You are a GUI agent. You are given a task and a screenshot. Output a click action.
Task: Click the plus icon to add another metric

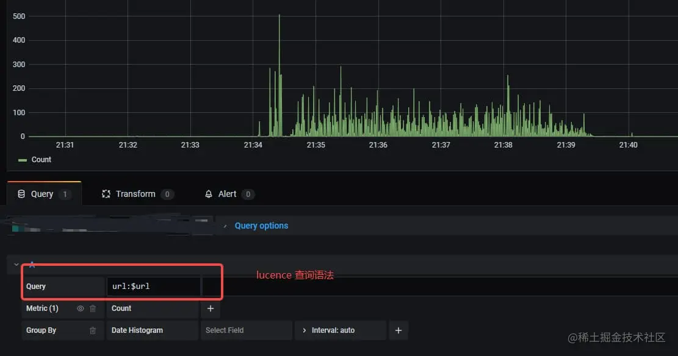tap(210, 309)
